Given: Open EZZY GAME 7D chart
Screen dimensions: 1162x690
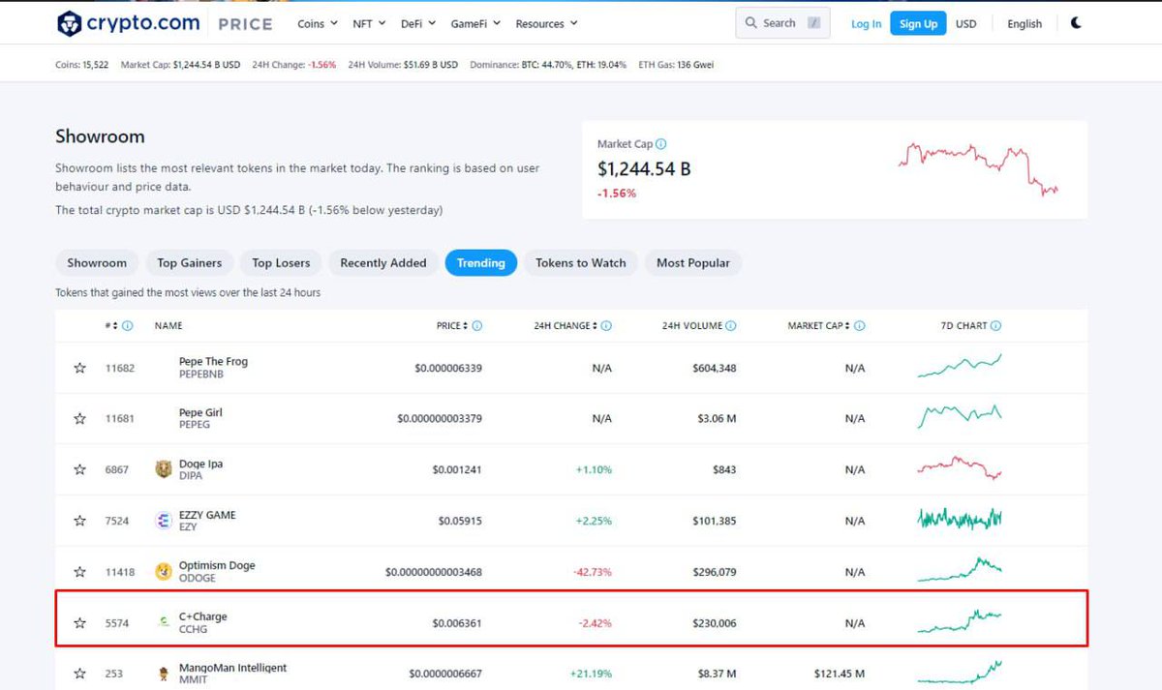Looking at the screenshot, I should pyautogui.click(x=960, y=520).
